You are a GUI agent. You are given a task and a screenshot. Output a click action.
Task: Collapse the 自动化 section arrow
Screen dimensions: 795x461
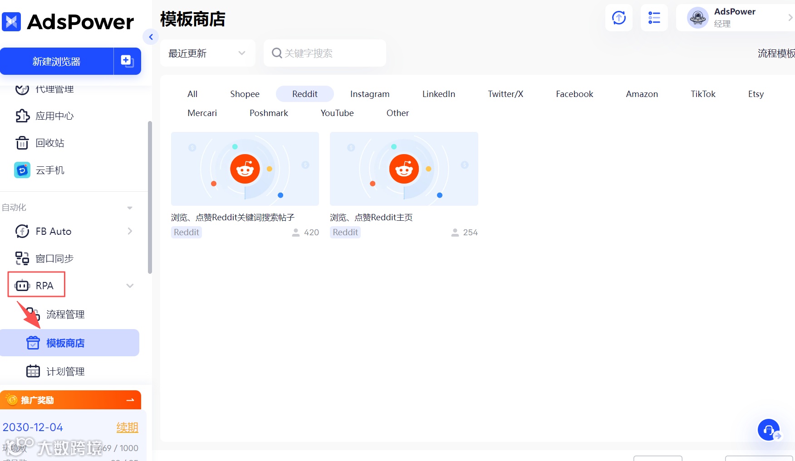(x=130, y=208)
